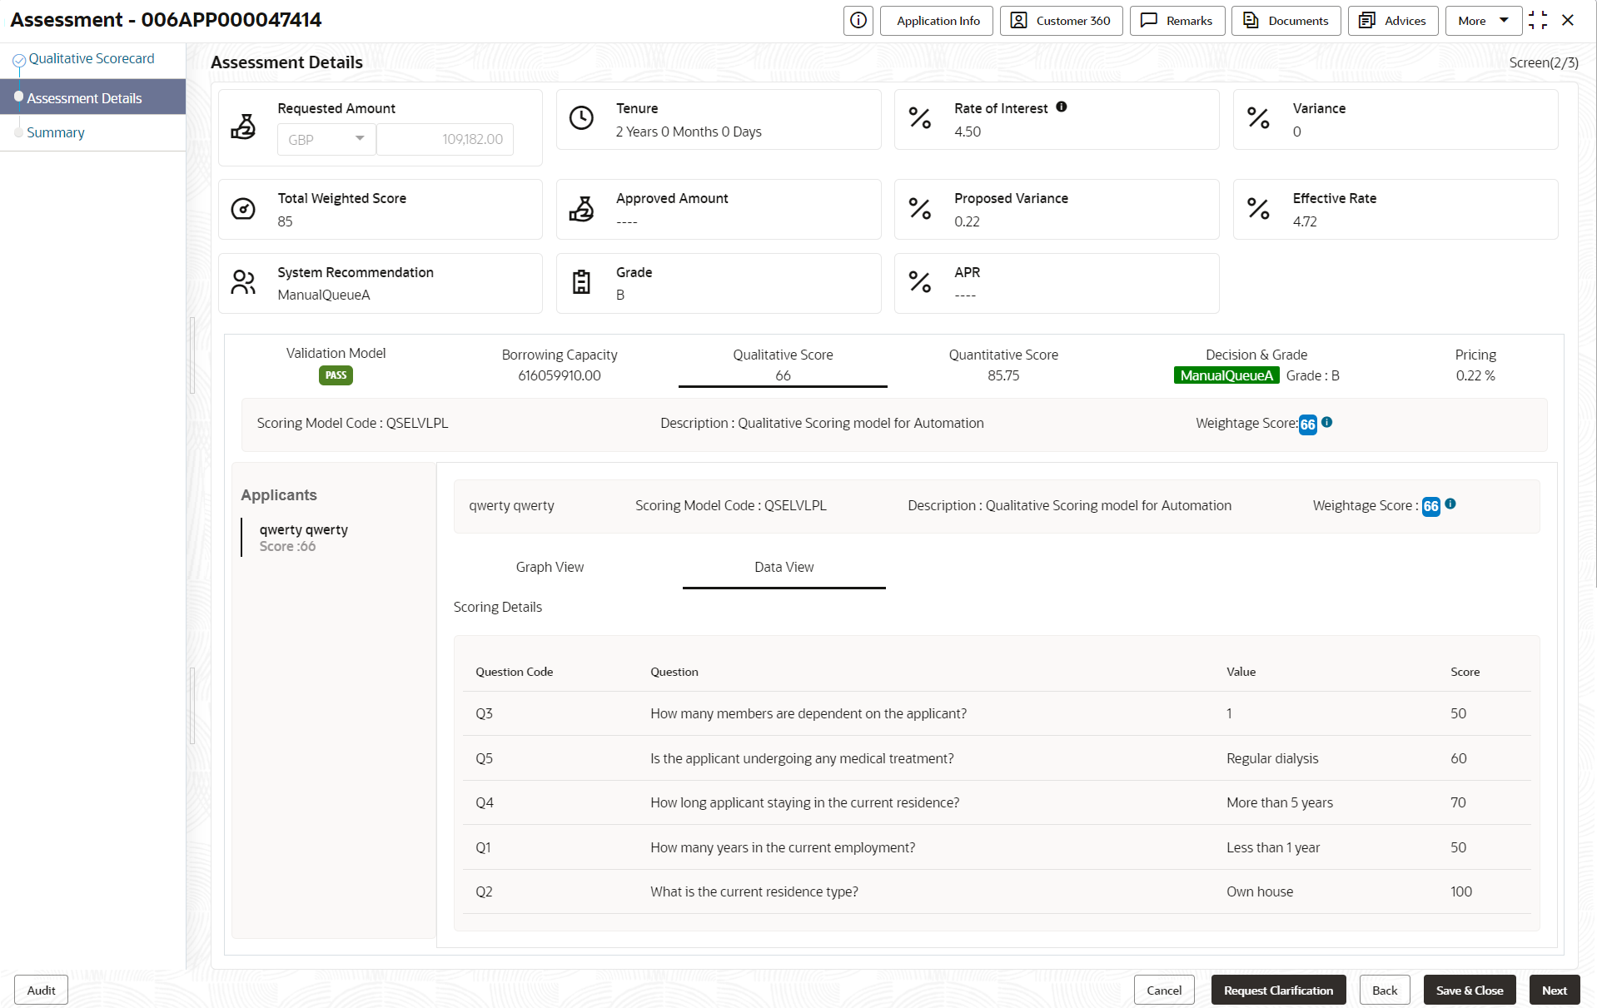Open the GBP currency dropdown
The width and height of the screenshot is (1597, 1008).
(326, 139)
